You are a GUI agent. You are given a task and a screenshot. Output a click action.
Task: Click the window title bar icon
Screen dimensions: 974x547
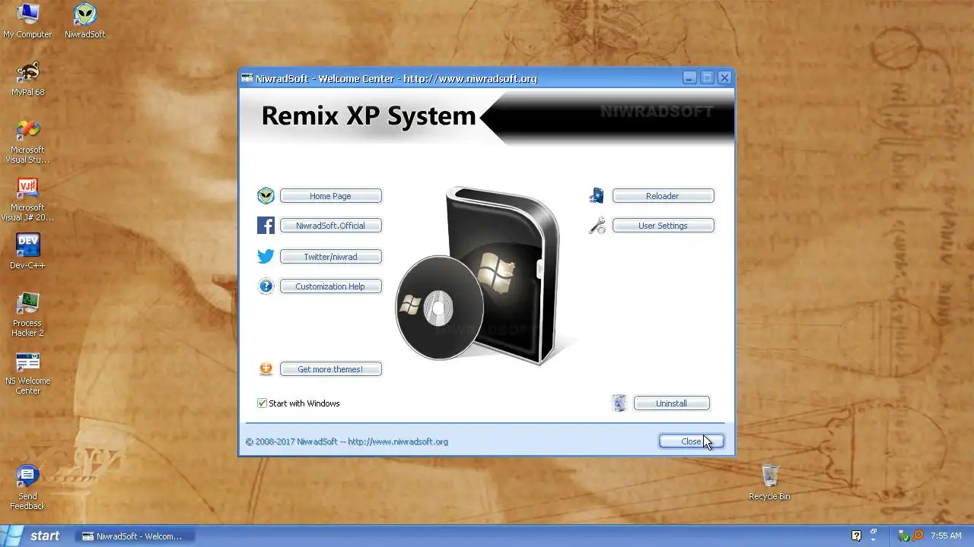[247, 78]
